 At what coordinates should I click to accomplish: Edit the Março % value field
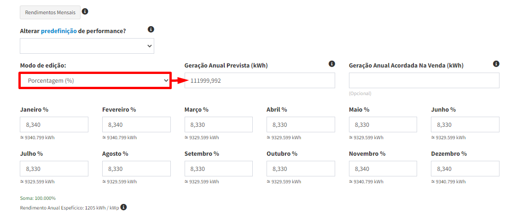219,124
